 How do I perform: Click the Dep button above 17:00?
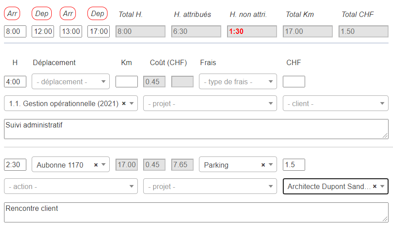pyautogui.click(x=97, y=14)
